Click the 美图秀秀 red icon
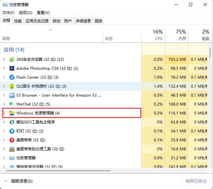The image size is (213, 189). pyautogui.click(x=12, y=140)
